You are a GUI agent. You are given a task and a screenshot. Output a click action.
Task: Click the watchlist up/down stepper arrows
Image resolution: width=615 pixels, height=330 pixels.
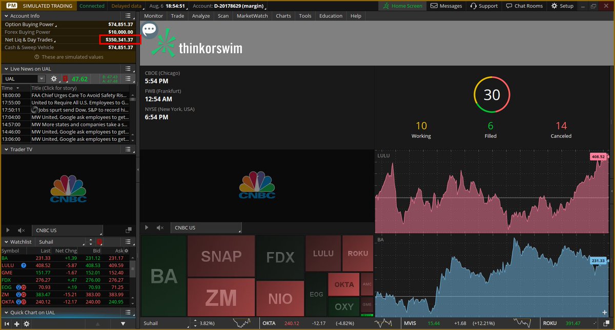tap(91, 241)
